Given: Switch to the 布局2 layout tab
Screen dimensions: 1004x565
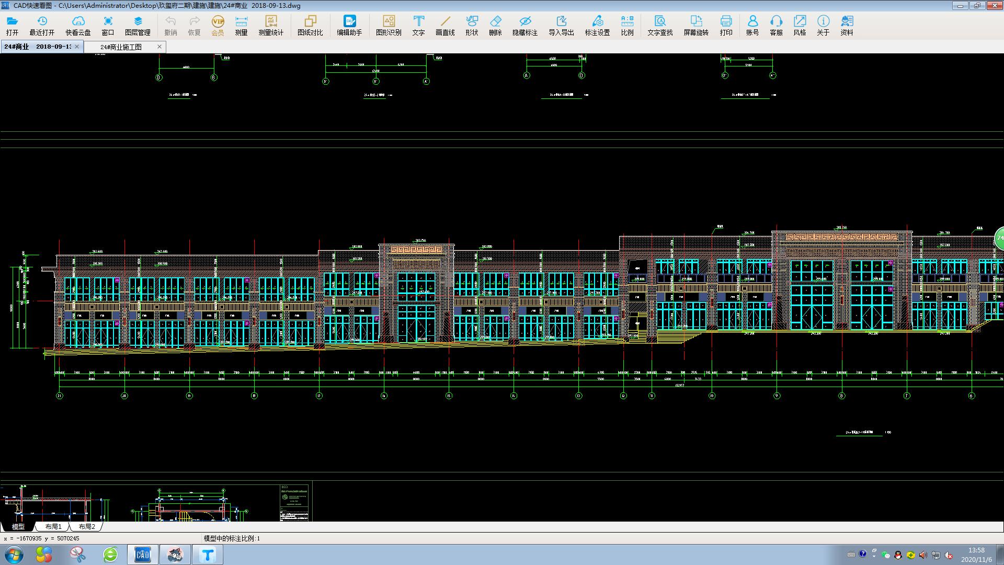Looking at the screenshot, I should click(x=87, y=527).
